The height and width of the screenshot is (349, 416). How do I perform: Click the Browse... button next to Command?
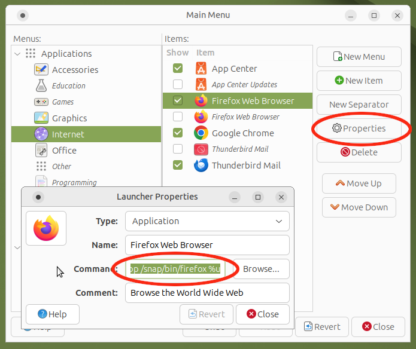click(261, 269)
